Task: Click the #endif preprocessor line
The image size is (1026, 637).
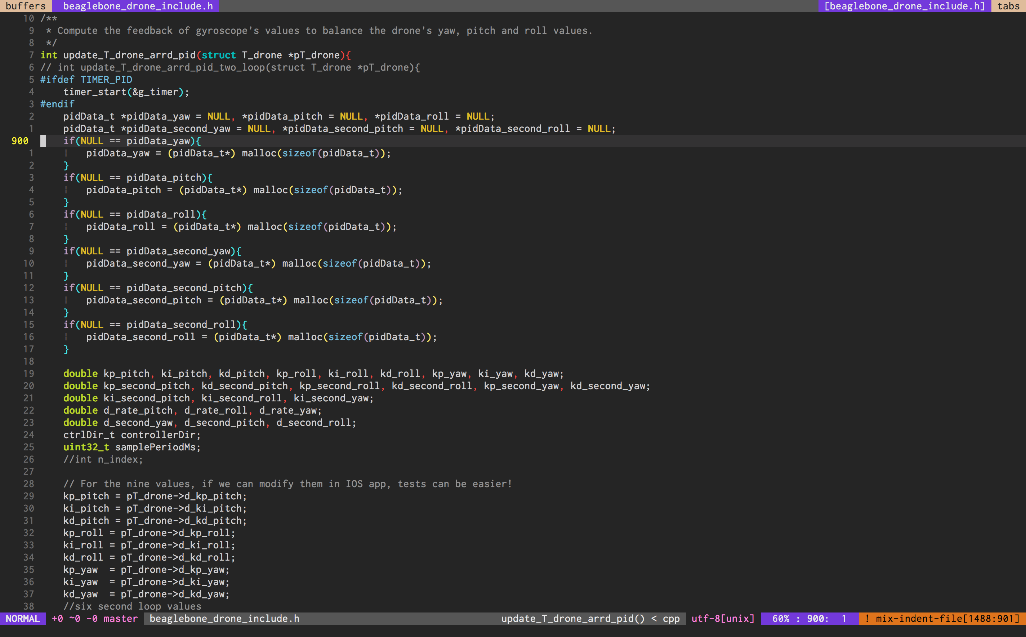Action: pos(57,104)
